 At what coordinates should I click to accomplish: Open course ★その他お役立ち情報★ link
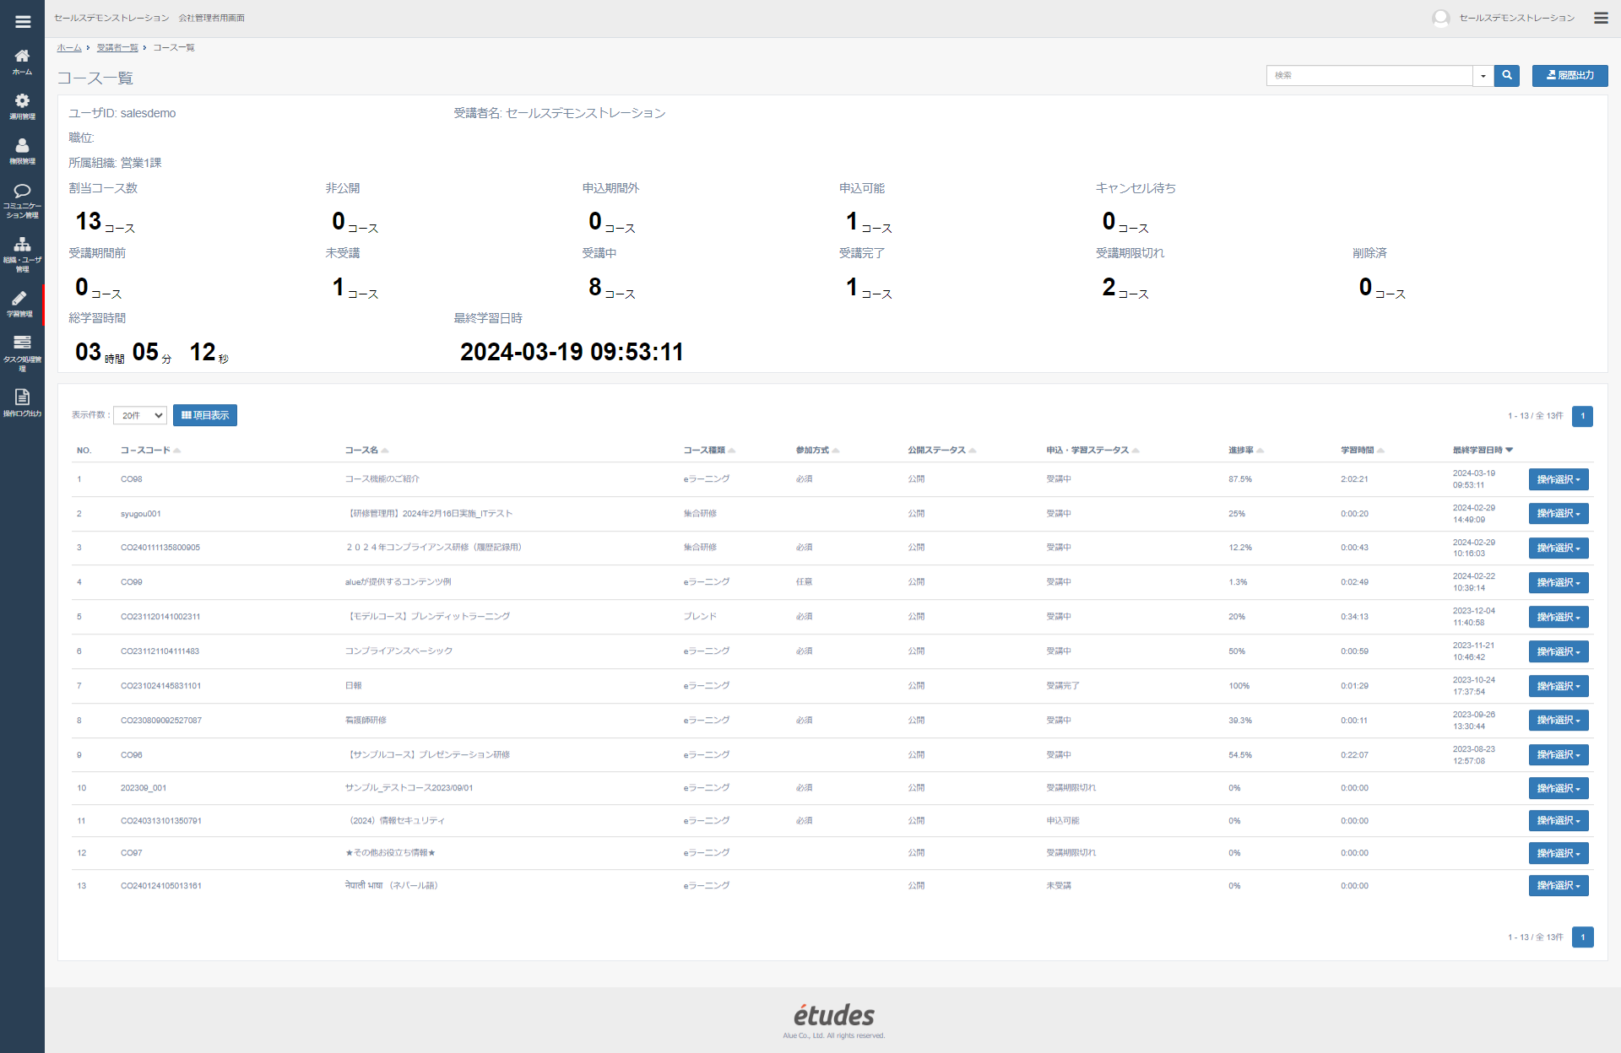coord(390,853)
